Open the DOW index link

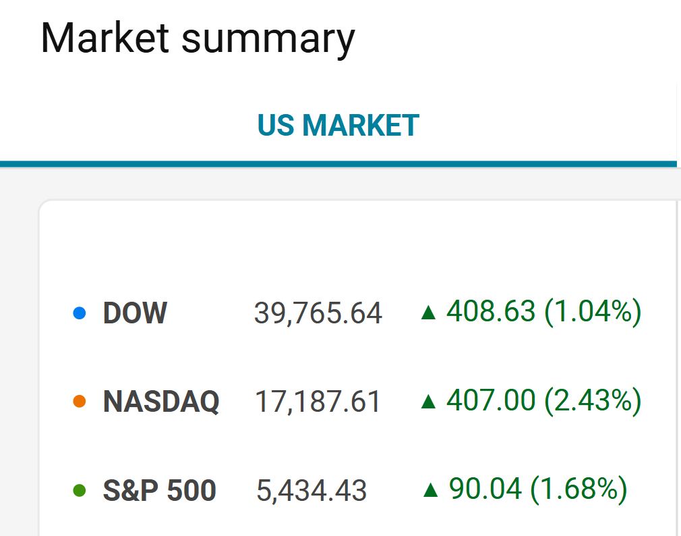(x=135, y=313)
